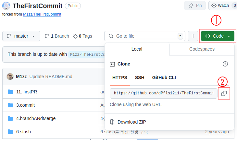Screen dimensions: 237x144
Task: Select the HTTPS clone tab
Action: (120, 78)
